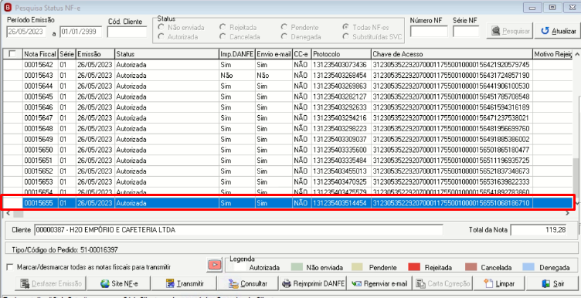This screenshot has height=298, width=581.
Task: Click the Protocolo column header
Action: click(x=341, y=54)
